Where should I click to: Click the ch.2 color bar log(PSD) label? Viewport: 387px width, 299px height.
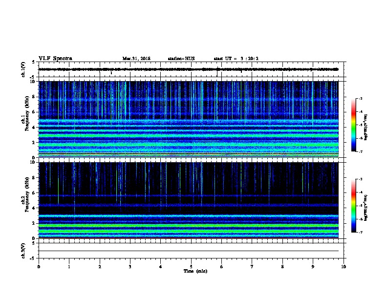[365, 208]
